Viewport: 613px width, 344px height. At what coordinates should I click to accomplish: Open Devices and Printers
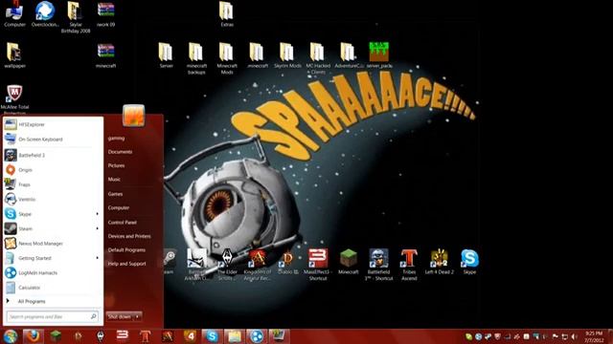[129, 236]
